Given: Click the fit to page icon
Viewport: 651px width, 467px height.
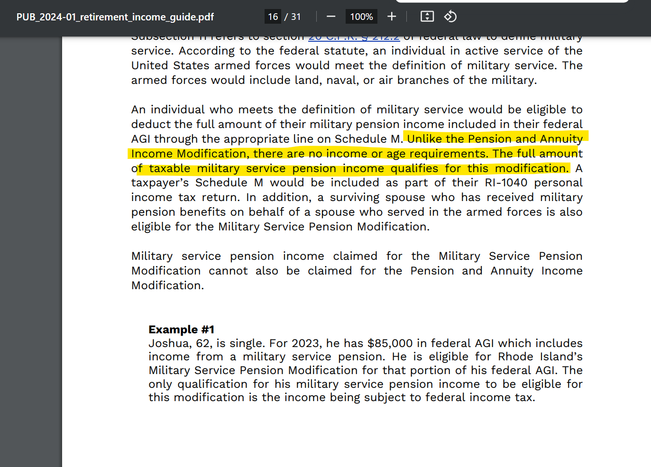Looking at the screenshot, I should coord(427,17).
